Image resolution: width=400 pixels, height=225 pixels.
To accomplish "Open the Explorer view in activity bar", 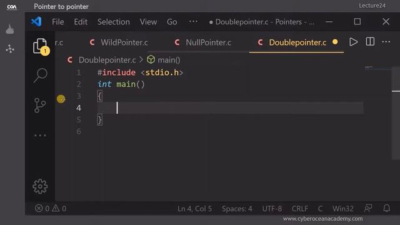I will [x=40, y=47].
